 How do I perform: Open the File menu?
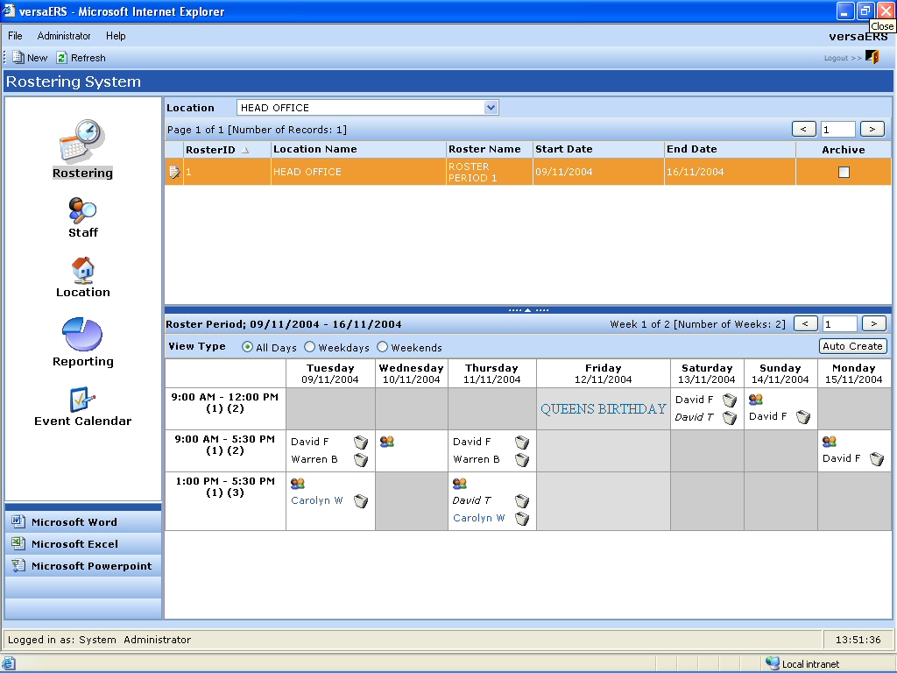coord(15,35)
